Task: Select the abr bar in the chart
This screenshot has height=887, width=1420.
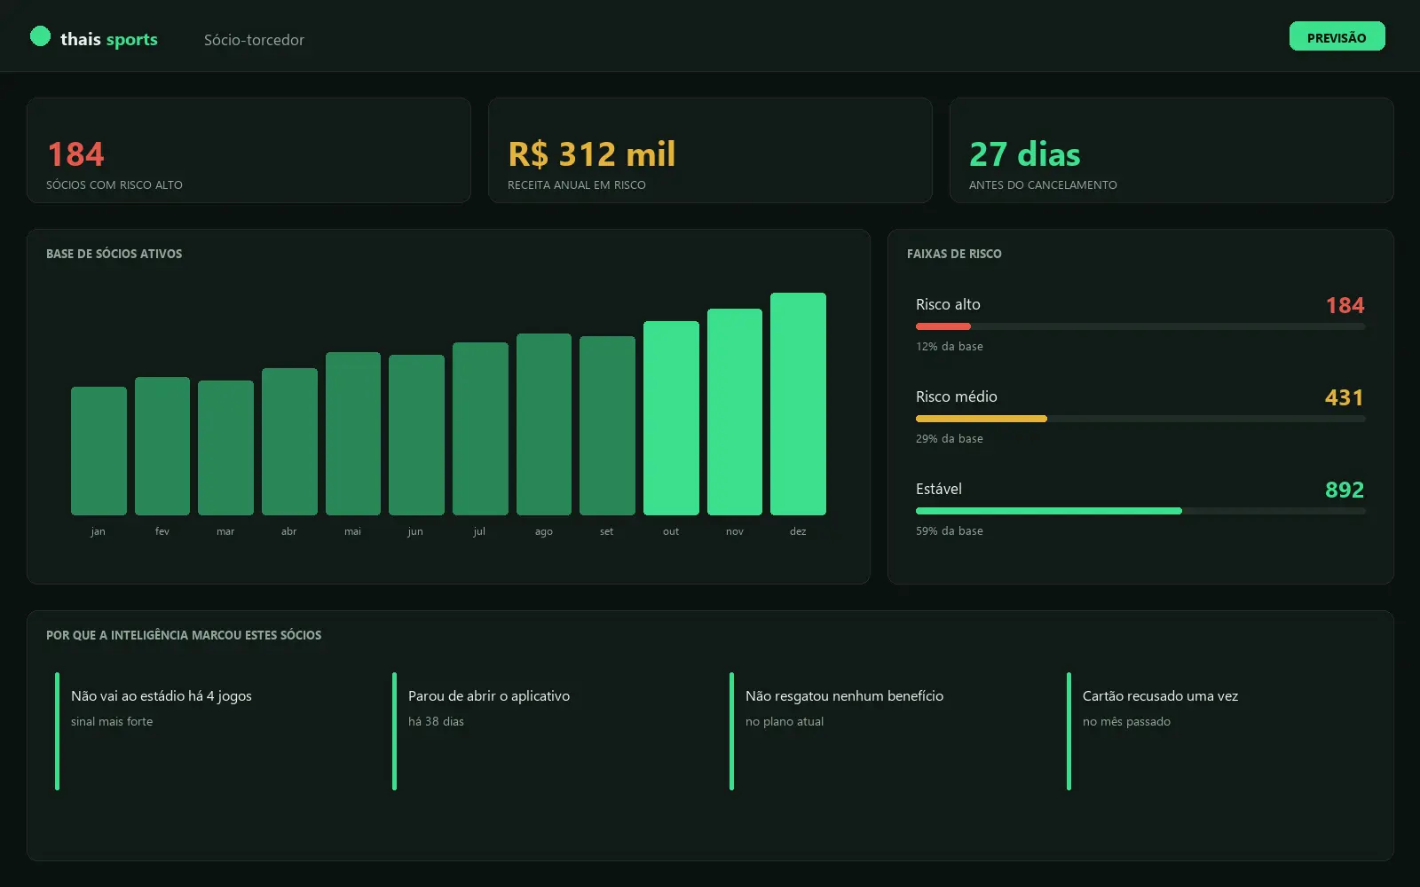Action: click(289, 442)
